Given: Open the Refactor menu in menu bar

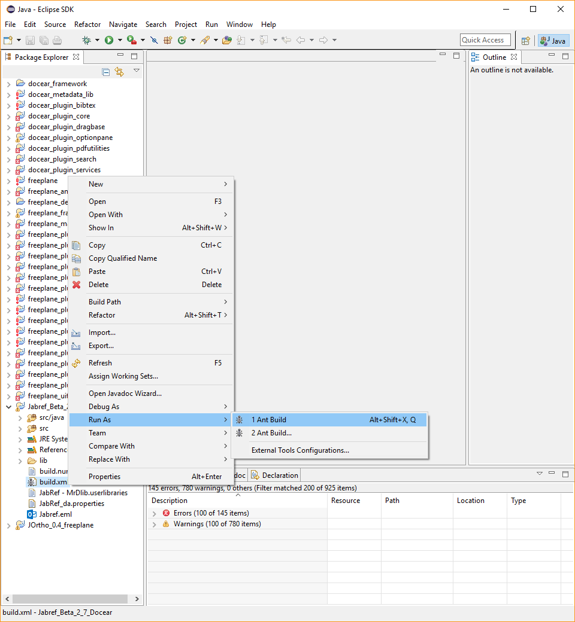Looking at the screenshot, I should 87,24.
